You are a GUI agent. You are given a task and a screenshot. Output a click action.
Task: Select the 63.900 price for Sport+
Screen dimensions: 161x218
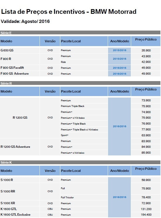click(x=146, y=135)
